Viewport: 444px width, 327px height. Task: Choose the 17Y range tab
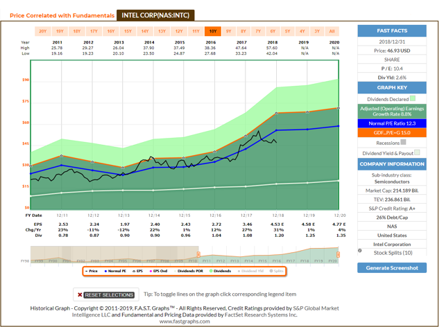pos(94,31)
